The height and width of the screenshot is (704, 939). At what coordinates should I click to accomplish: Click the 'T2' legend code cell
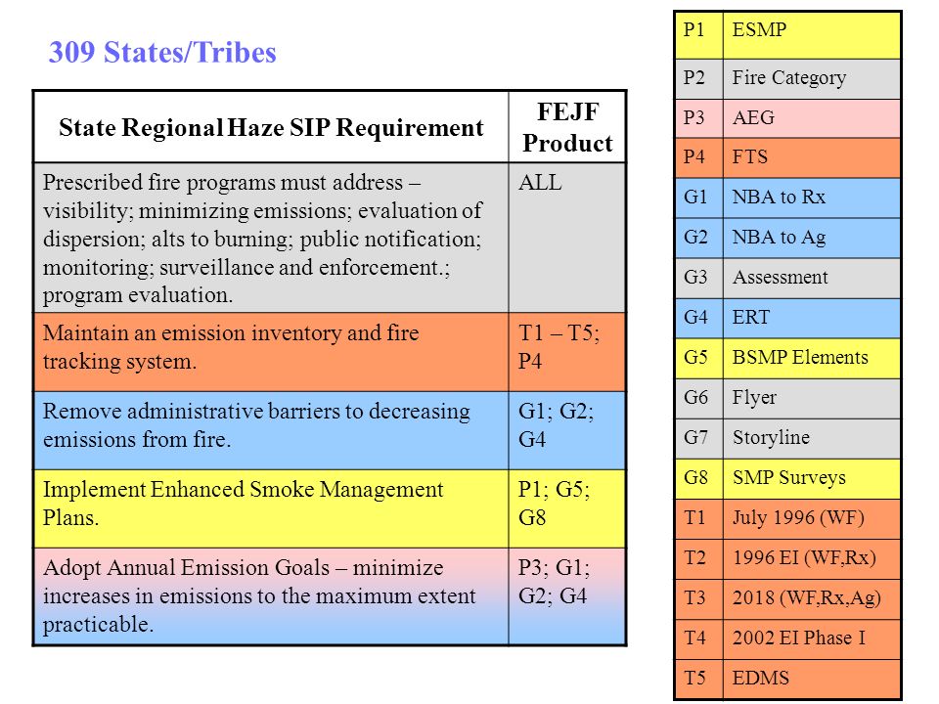[x=698, y=559]
